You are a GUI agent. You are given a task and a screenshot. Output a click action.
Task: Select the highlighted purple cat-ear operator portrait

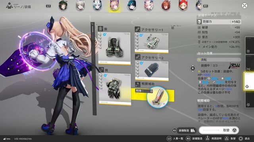click(x=114, y=6)
